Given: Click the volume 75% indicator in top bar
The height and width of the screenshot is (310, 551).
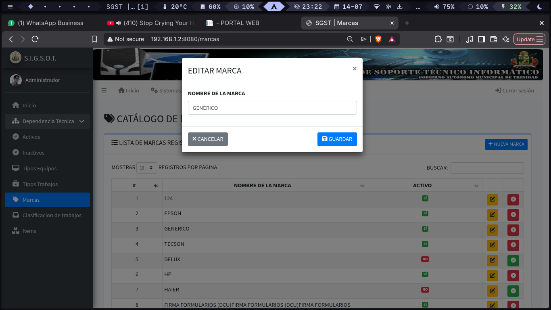Looking at the screenshot, I should (444, 6).
